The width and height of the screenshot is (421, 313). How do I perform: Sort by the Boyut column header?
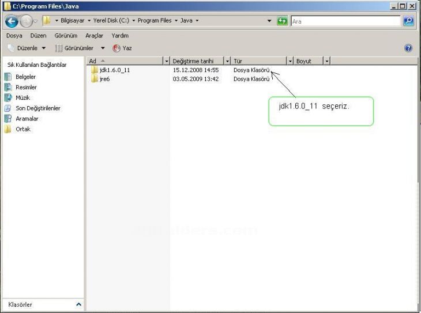(309, 61)
